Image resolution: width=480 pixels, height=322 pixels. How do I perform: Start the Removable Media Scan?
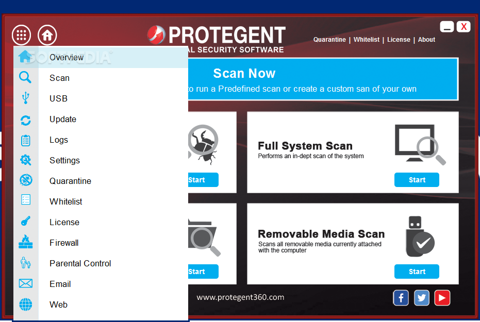coord(417,272)
